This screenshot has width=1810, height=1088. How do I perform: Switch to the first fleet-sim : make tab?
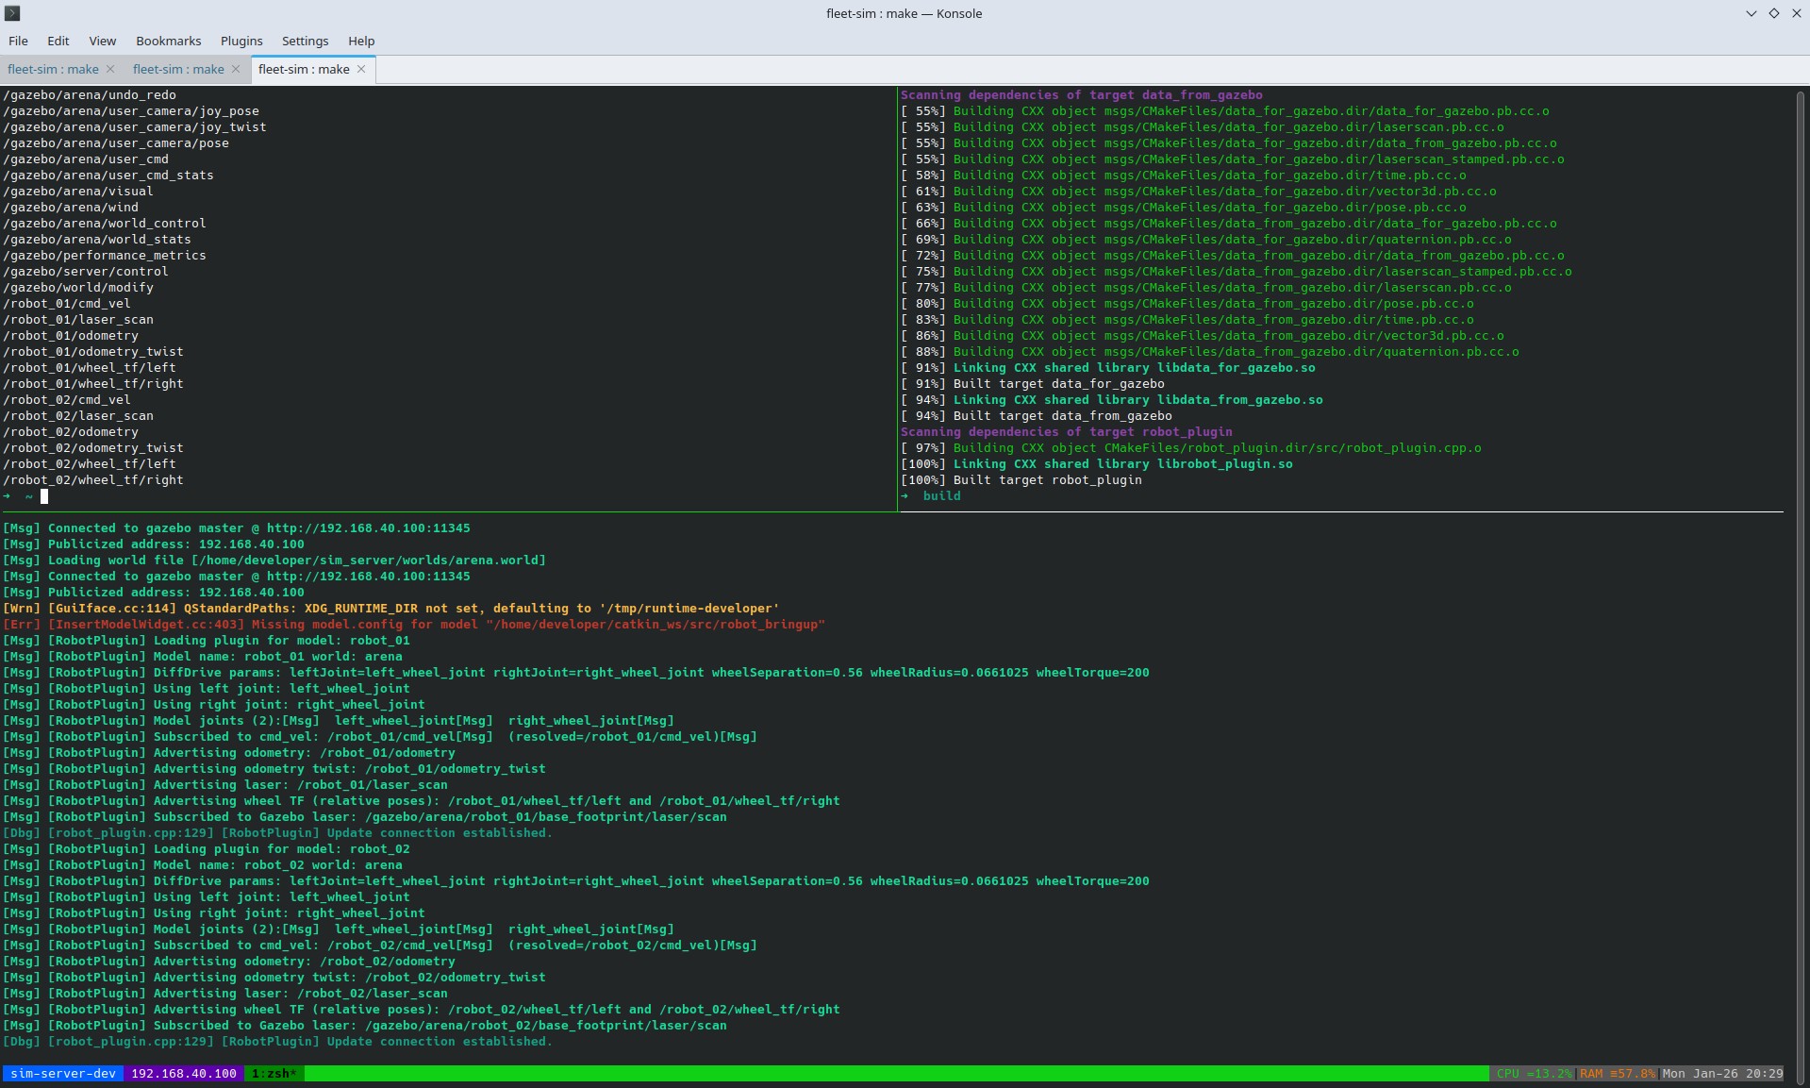53,69
